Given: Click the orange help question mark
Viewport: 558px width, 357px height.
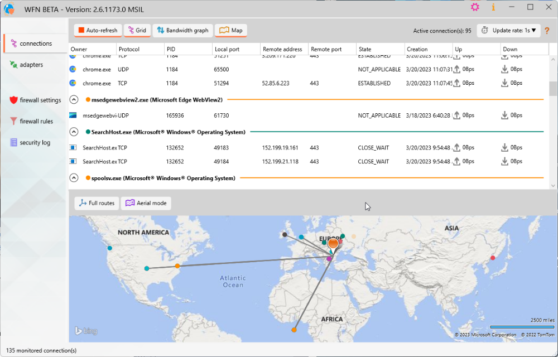Looking at the screenshot, I should [x=547, y=31].
